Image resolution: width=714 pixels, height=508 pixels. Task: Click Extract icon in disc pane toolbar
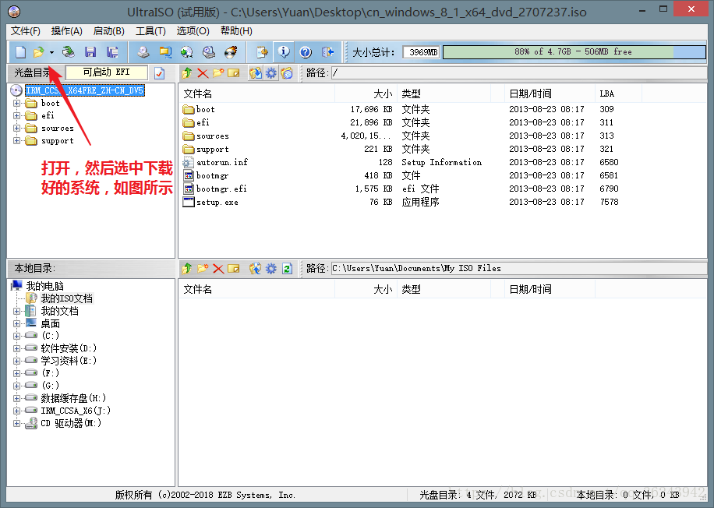256,72
